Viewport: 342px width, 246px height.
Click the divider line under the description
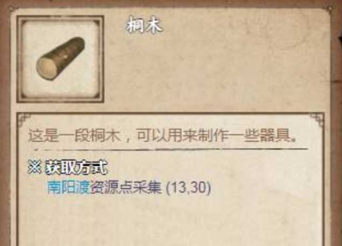[x=171, y=150]
